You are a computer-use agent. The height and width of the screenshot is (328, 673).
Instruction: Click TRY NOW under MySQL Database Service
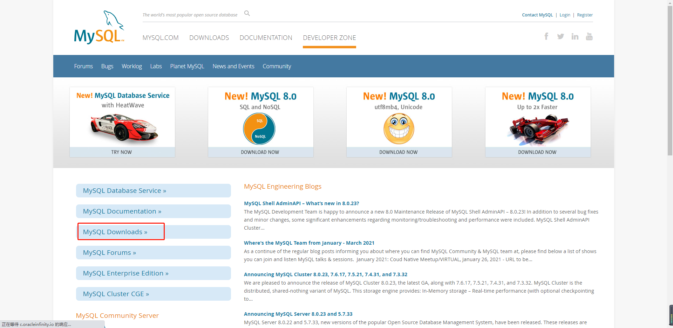tap(122, 152)
